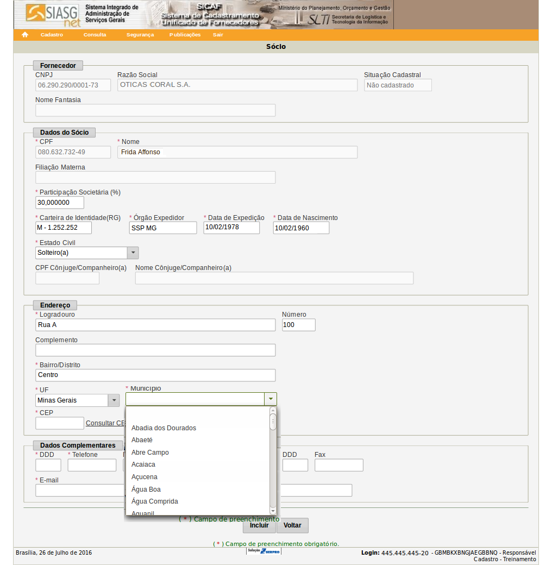The height and width of the screenshot is (565, 552).
Task: Click the E-mail field
Action: tap(193, 491)
